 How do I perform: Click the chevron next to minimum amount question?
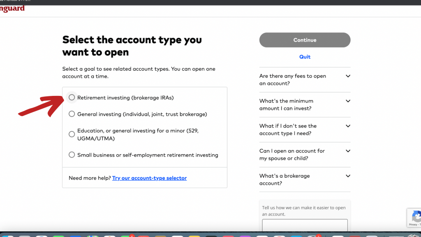coord(348,101)
